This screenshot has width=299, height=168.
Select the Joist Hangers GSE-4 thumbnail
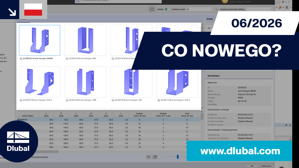(x=177, y=84)
